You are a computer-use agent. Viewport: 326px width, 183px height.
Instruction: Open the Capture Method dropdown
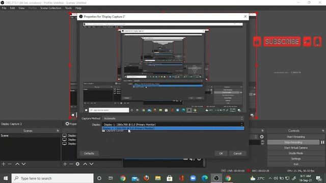click(173, 118)
